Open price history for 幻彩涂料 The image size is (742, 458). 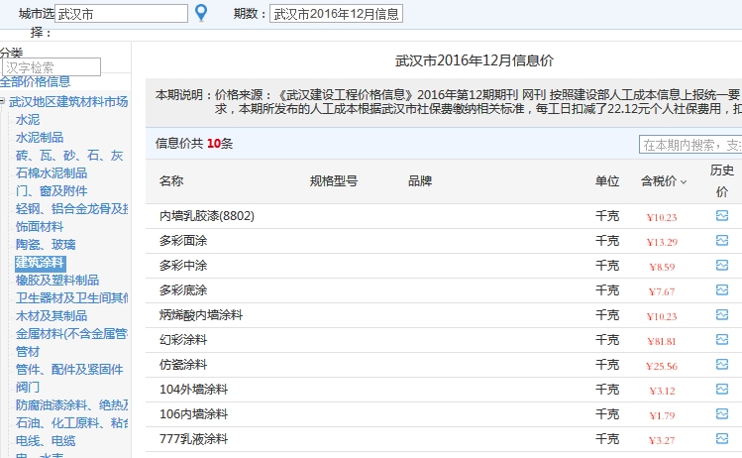[721, 340]
